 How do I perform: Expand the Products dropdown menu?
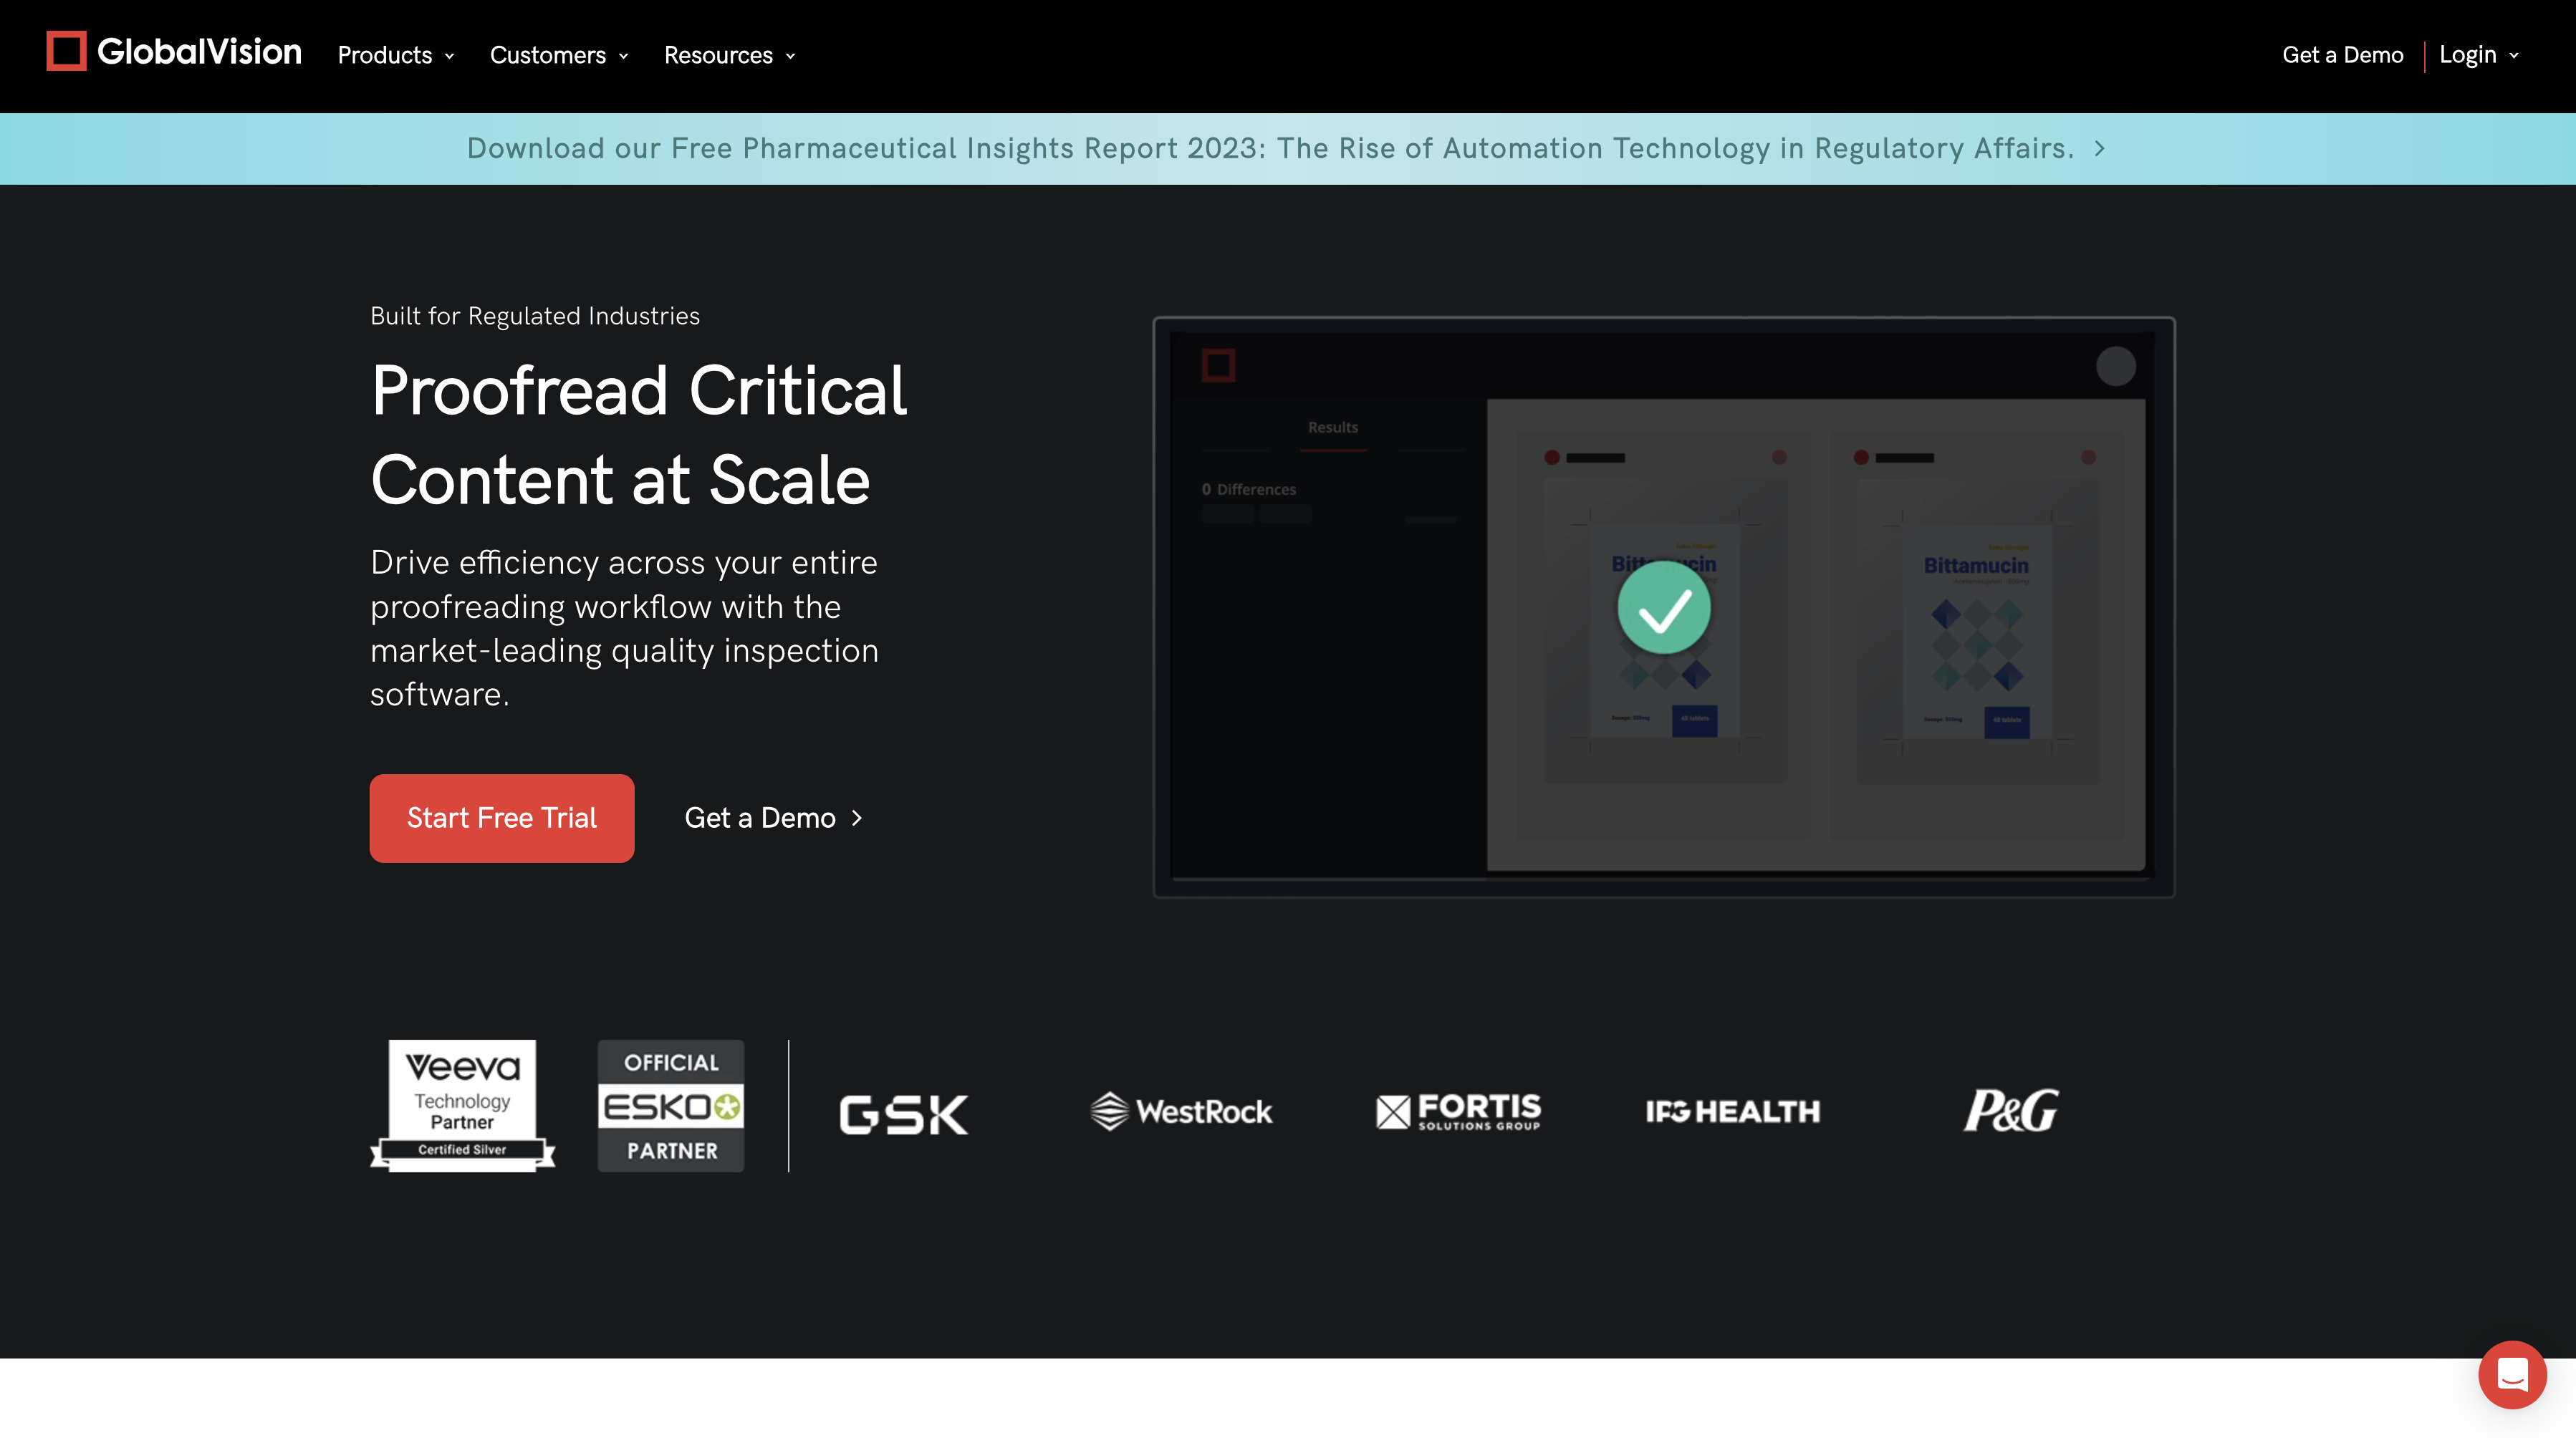[x=396, y=55]
